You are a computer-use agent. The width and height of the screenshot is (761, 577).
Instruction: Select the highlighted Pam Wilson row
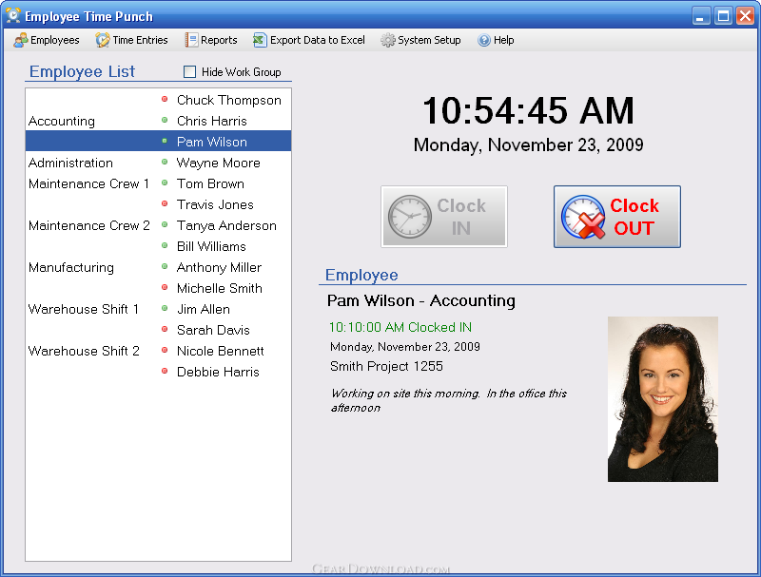[x=158, y=141]
